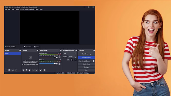Viewport: 171px width, 96px height.
Task: Open the Audio Mixer panel's bottom options menu
Action: click(45, 70)
